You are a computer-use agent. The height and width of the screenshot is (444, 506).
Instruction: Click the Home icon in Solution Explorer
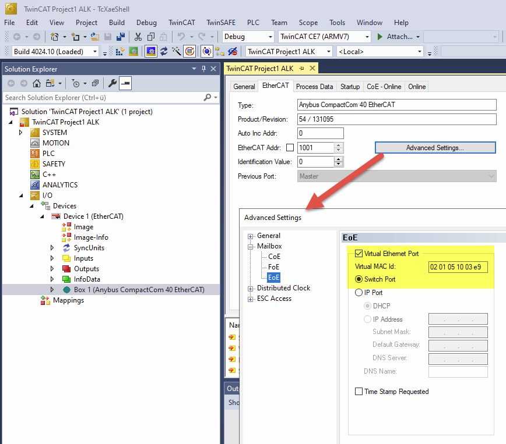pos(37,83)
